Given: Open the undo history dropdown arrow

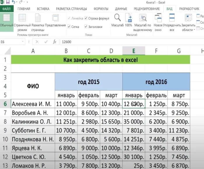Looking at the screenshot, I should point(17,2).
